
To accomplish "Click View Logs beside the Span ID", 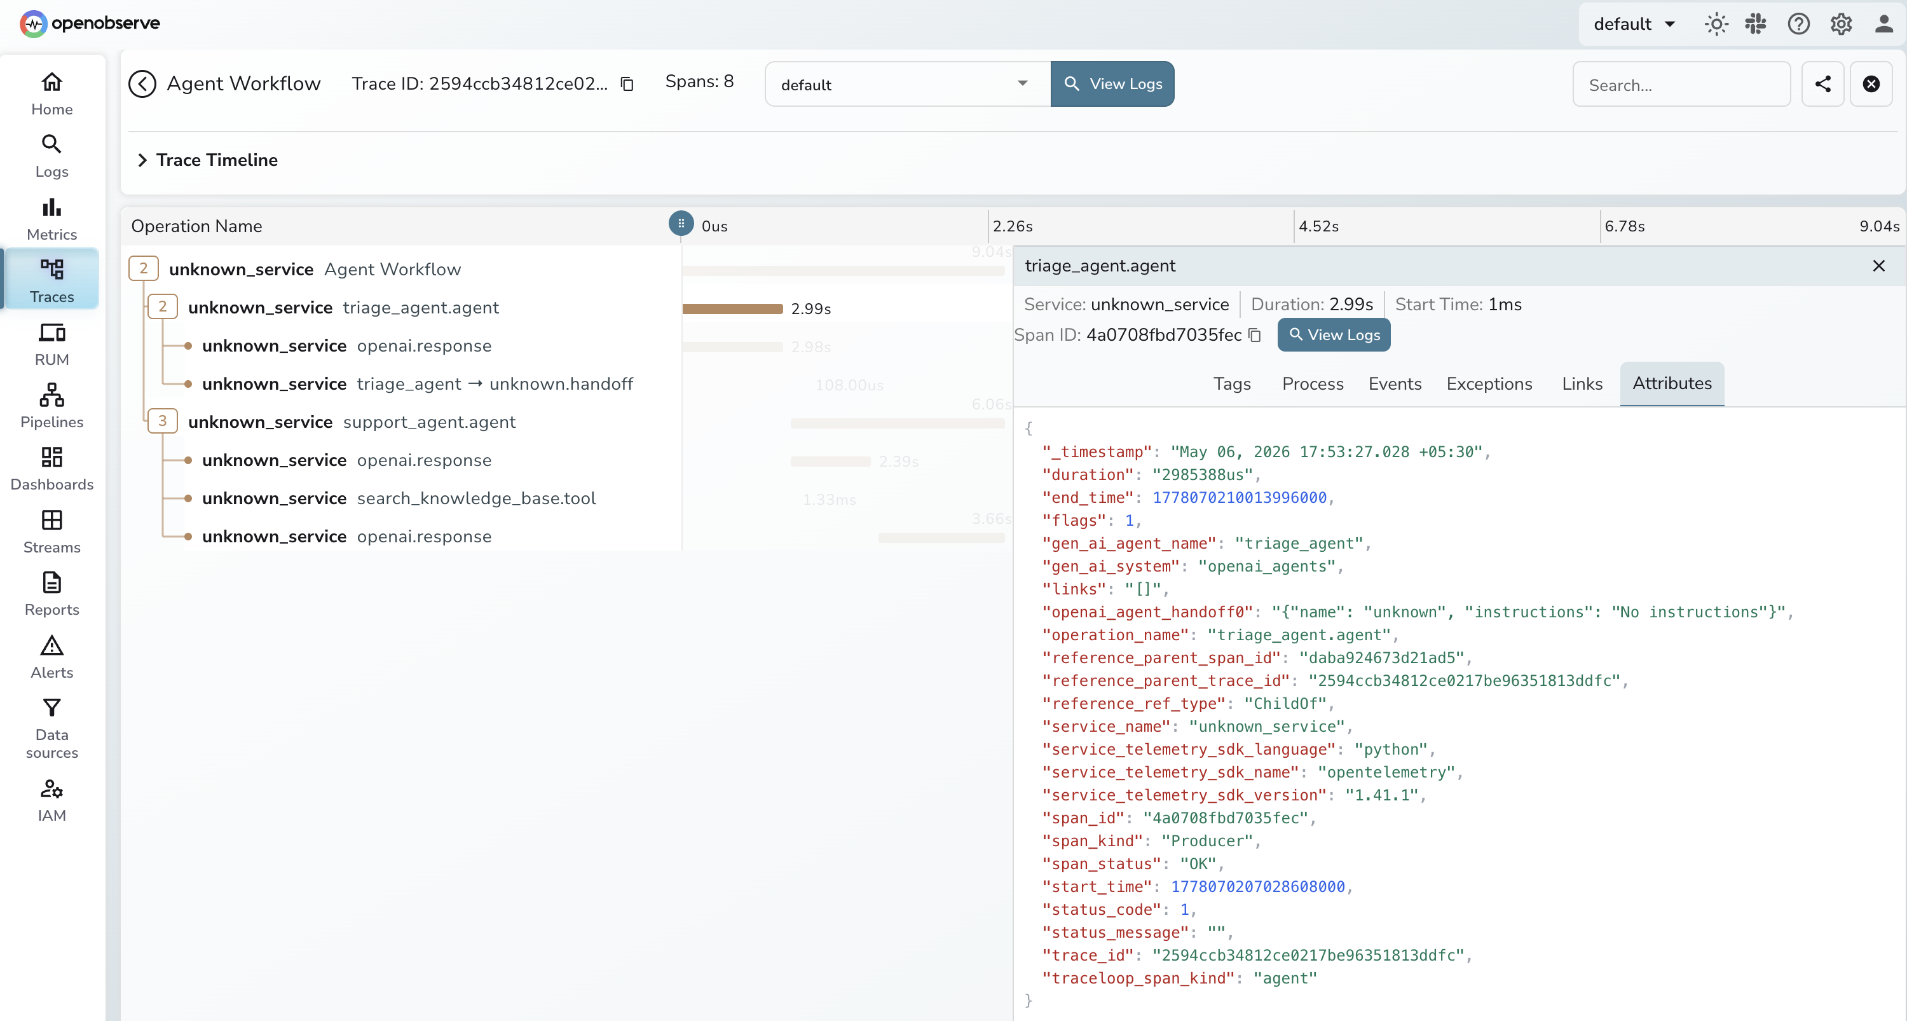I will (x=1333, y=334).
